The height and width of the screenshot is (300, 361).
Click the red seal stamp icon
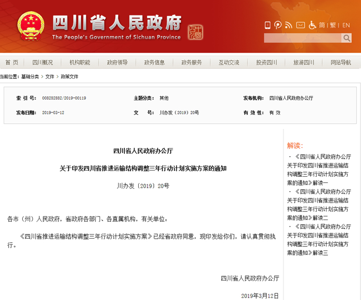(x=195, y=32)
